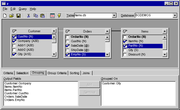The width and height of the screenshot is (180, 110).
Task: Open the Table dropdown arrow
Action: pos(114,15)
